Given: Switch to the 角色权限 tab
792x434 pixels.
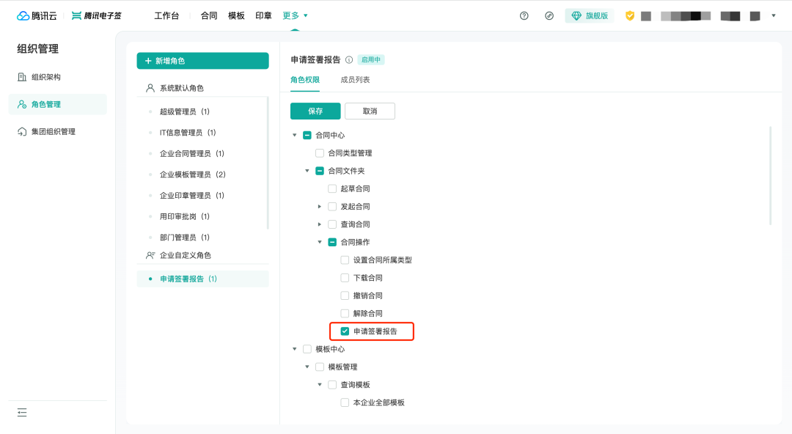Looking at the screenshot, I should coord(305,80).
